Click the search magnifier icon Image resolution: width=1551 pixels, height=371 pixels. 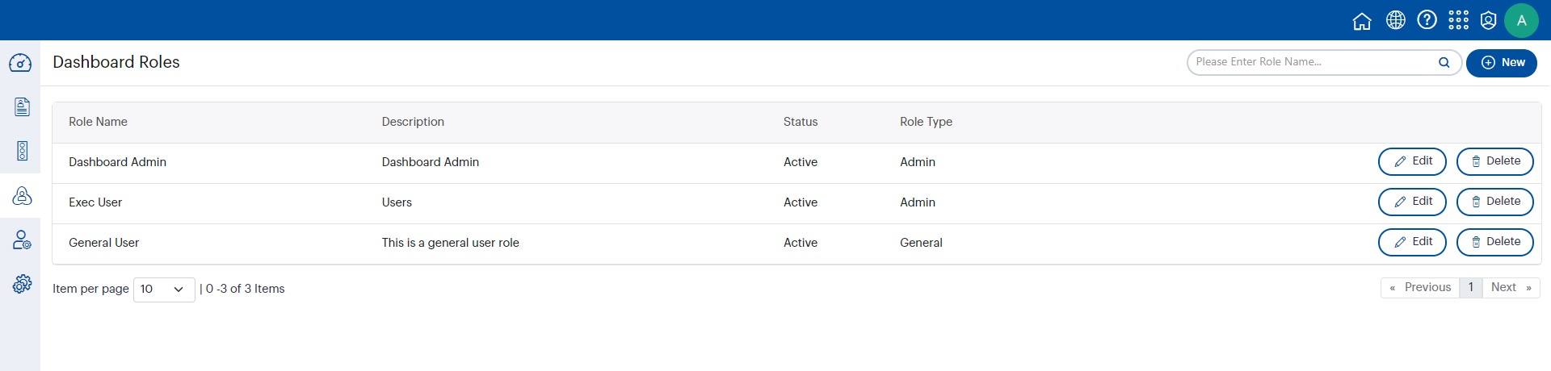click(1444, 62)
